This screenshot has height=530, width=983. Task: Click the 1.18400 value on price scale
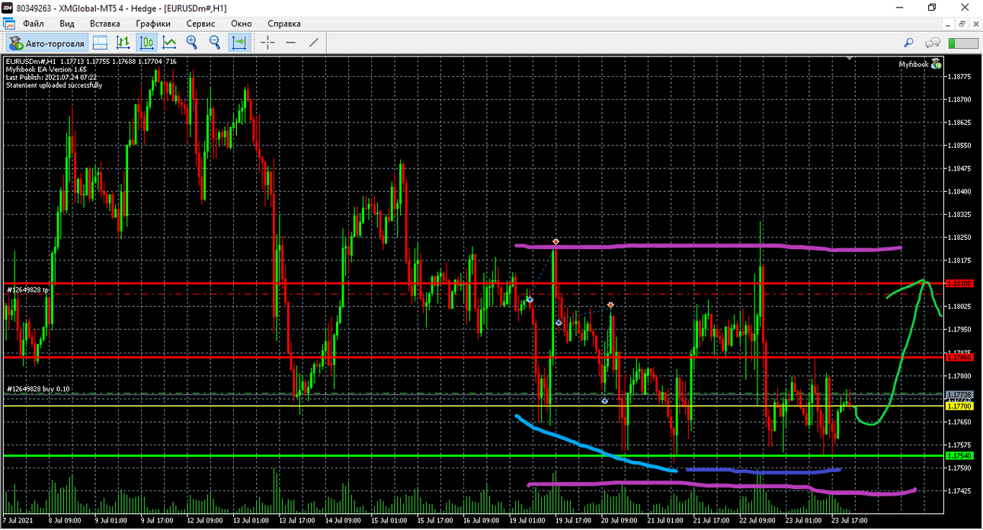[960, 191]
